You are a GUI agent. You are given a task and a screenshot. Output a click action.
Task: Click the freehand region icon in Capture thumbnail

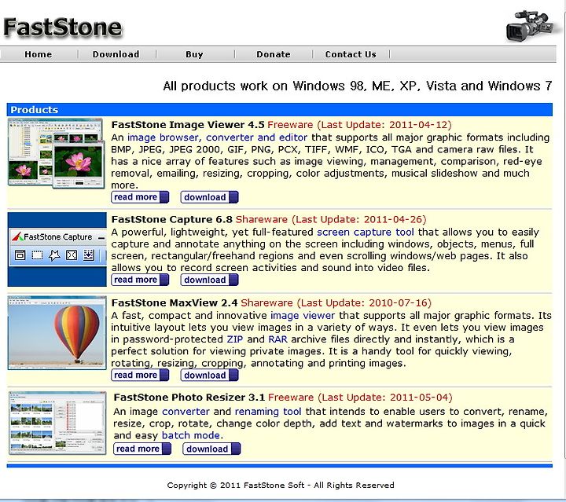(x=54, y=255)
